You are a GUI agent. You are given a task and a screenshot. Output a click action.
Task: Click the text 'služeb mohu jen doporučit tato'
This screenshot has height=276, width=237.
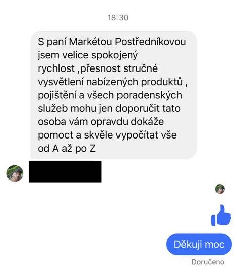point(109,108)
